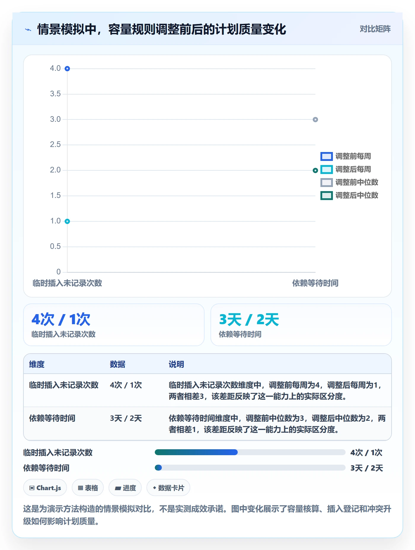Click the 临时插入未记录次数 progress bar

click(x=250, y=452)
